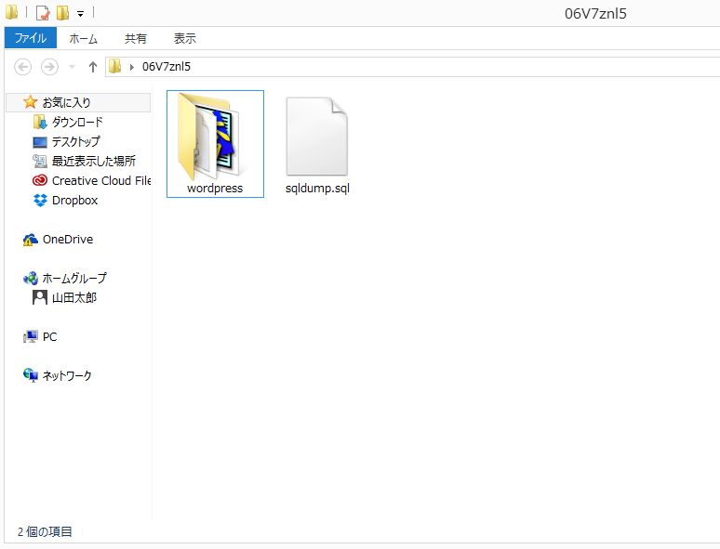This screenshot has width=720, height=549.
Task: Click New Folder quick access icon
Action: (x=63, y=13)
